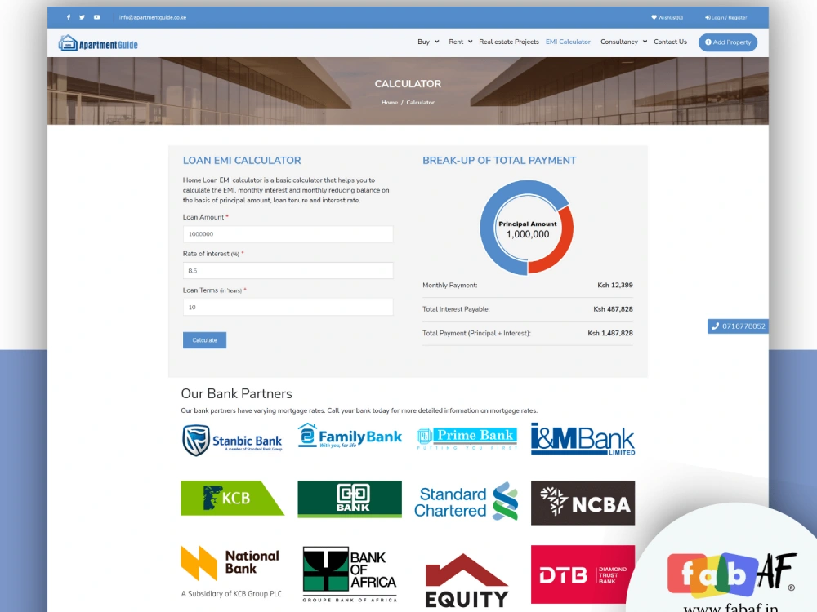
Task: Open the Wishlist(0) heart link
Action: pos(667,17)
